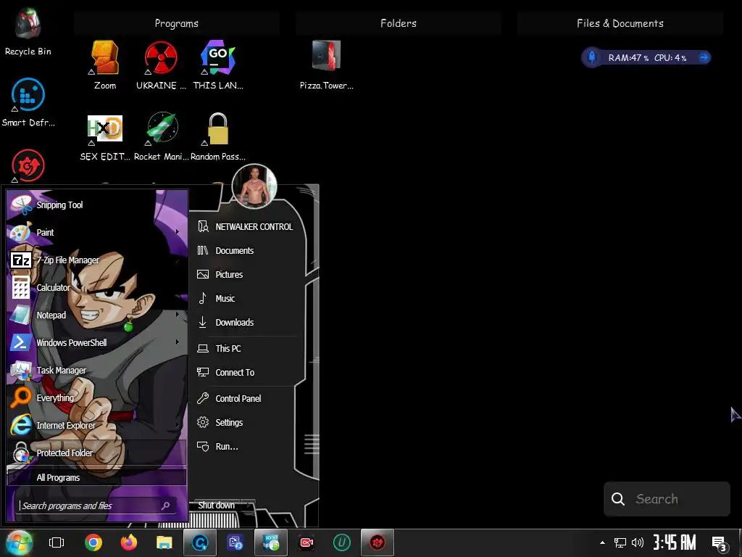This screenshot has height=557, width=742.
Task: Launch the Everything search app
Action: point(97,397)
